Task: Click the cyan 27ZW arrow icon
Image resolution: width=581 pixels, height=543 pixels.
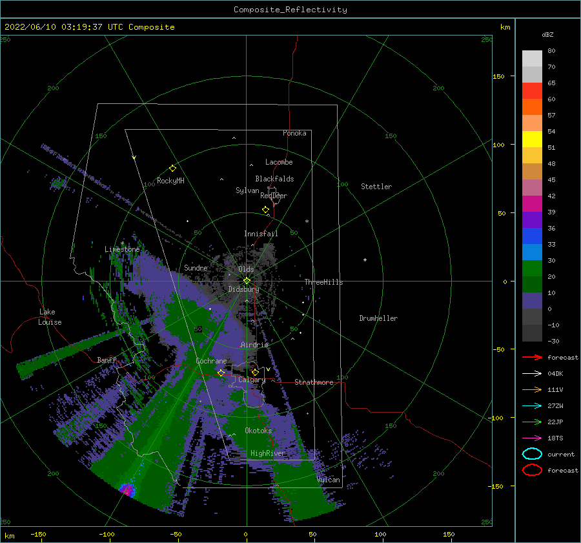Action: (x=532, y=405)
